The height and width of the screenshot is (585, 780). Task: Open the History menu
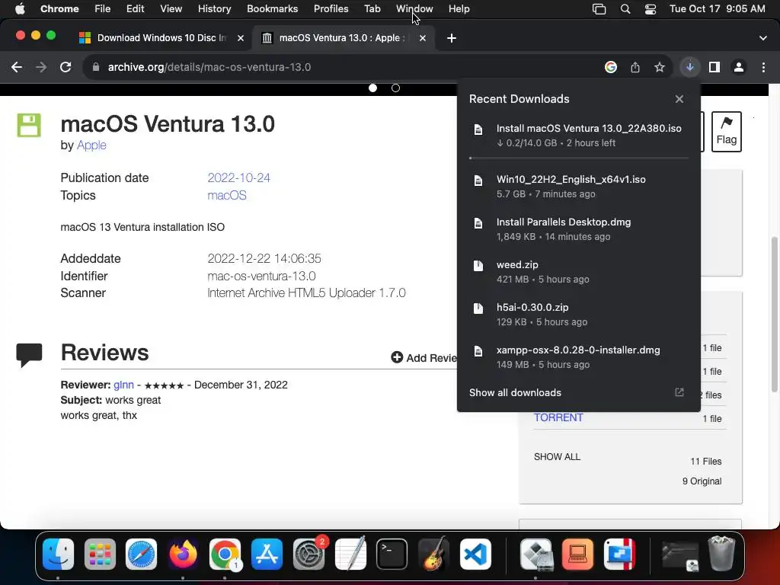tap(214, 9)
